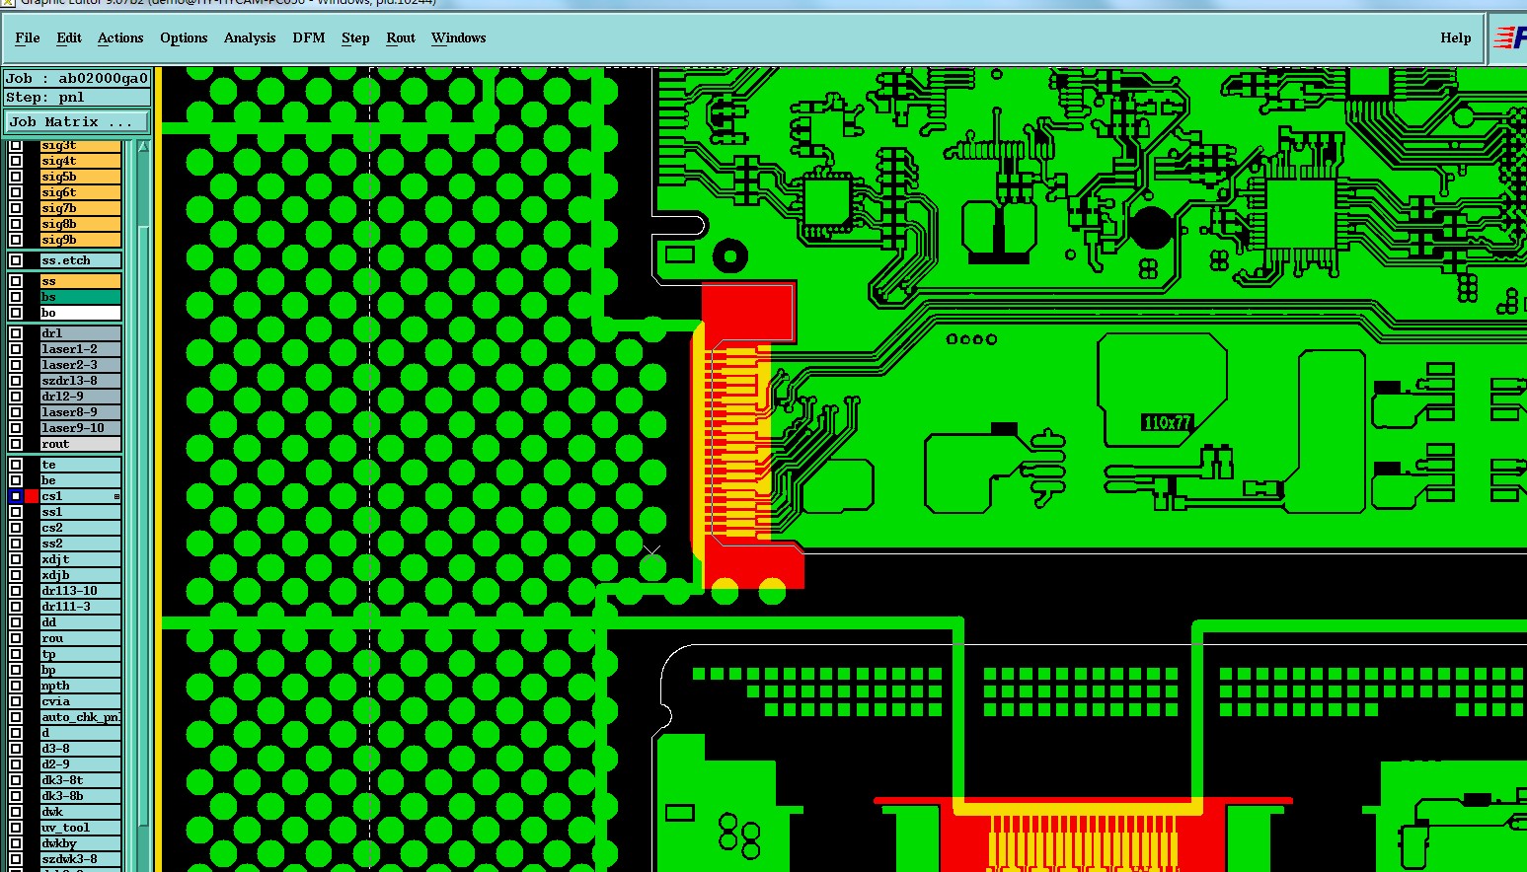
Task: Select the xdjt layer name
Action: [80, 559]
